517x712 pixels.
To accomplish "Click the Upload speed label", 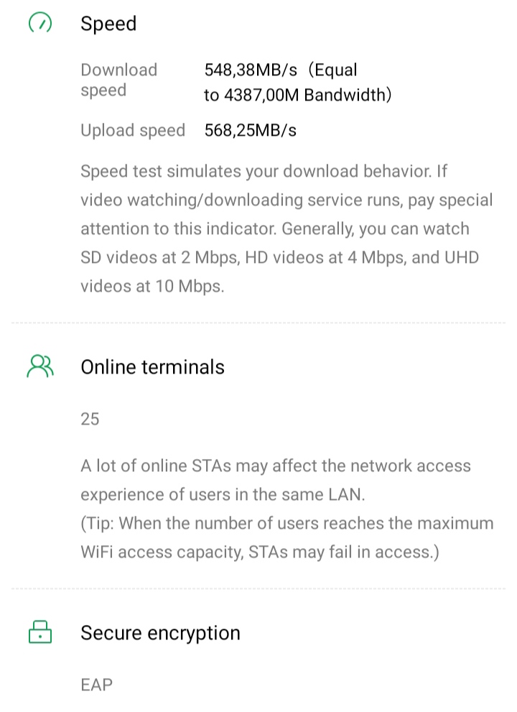I will point(133,131).
